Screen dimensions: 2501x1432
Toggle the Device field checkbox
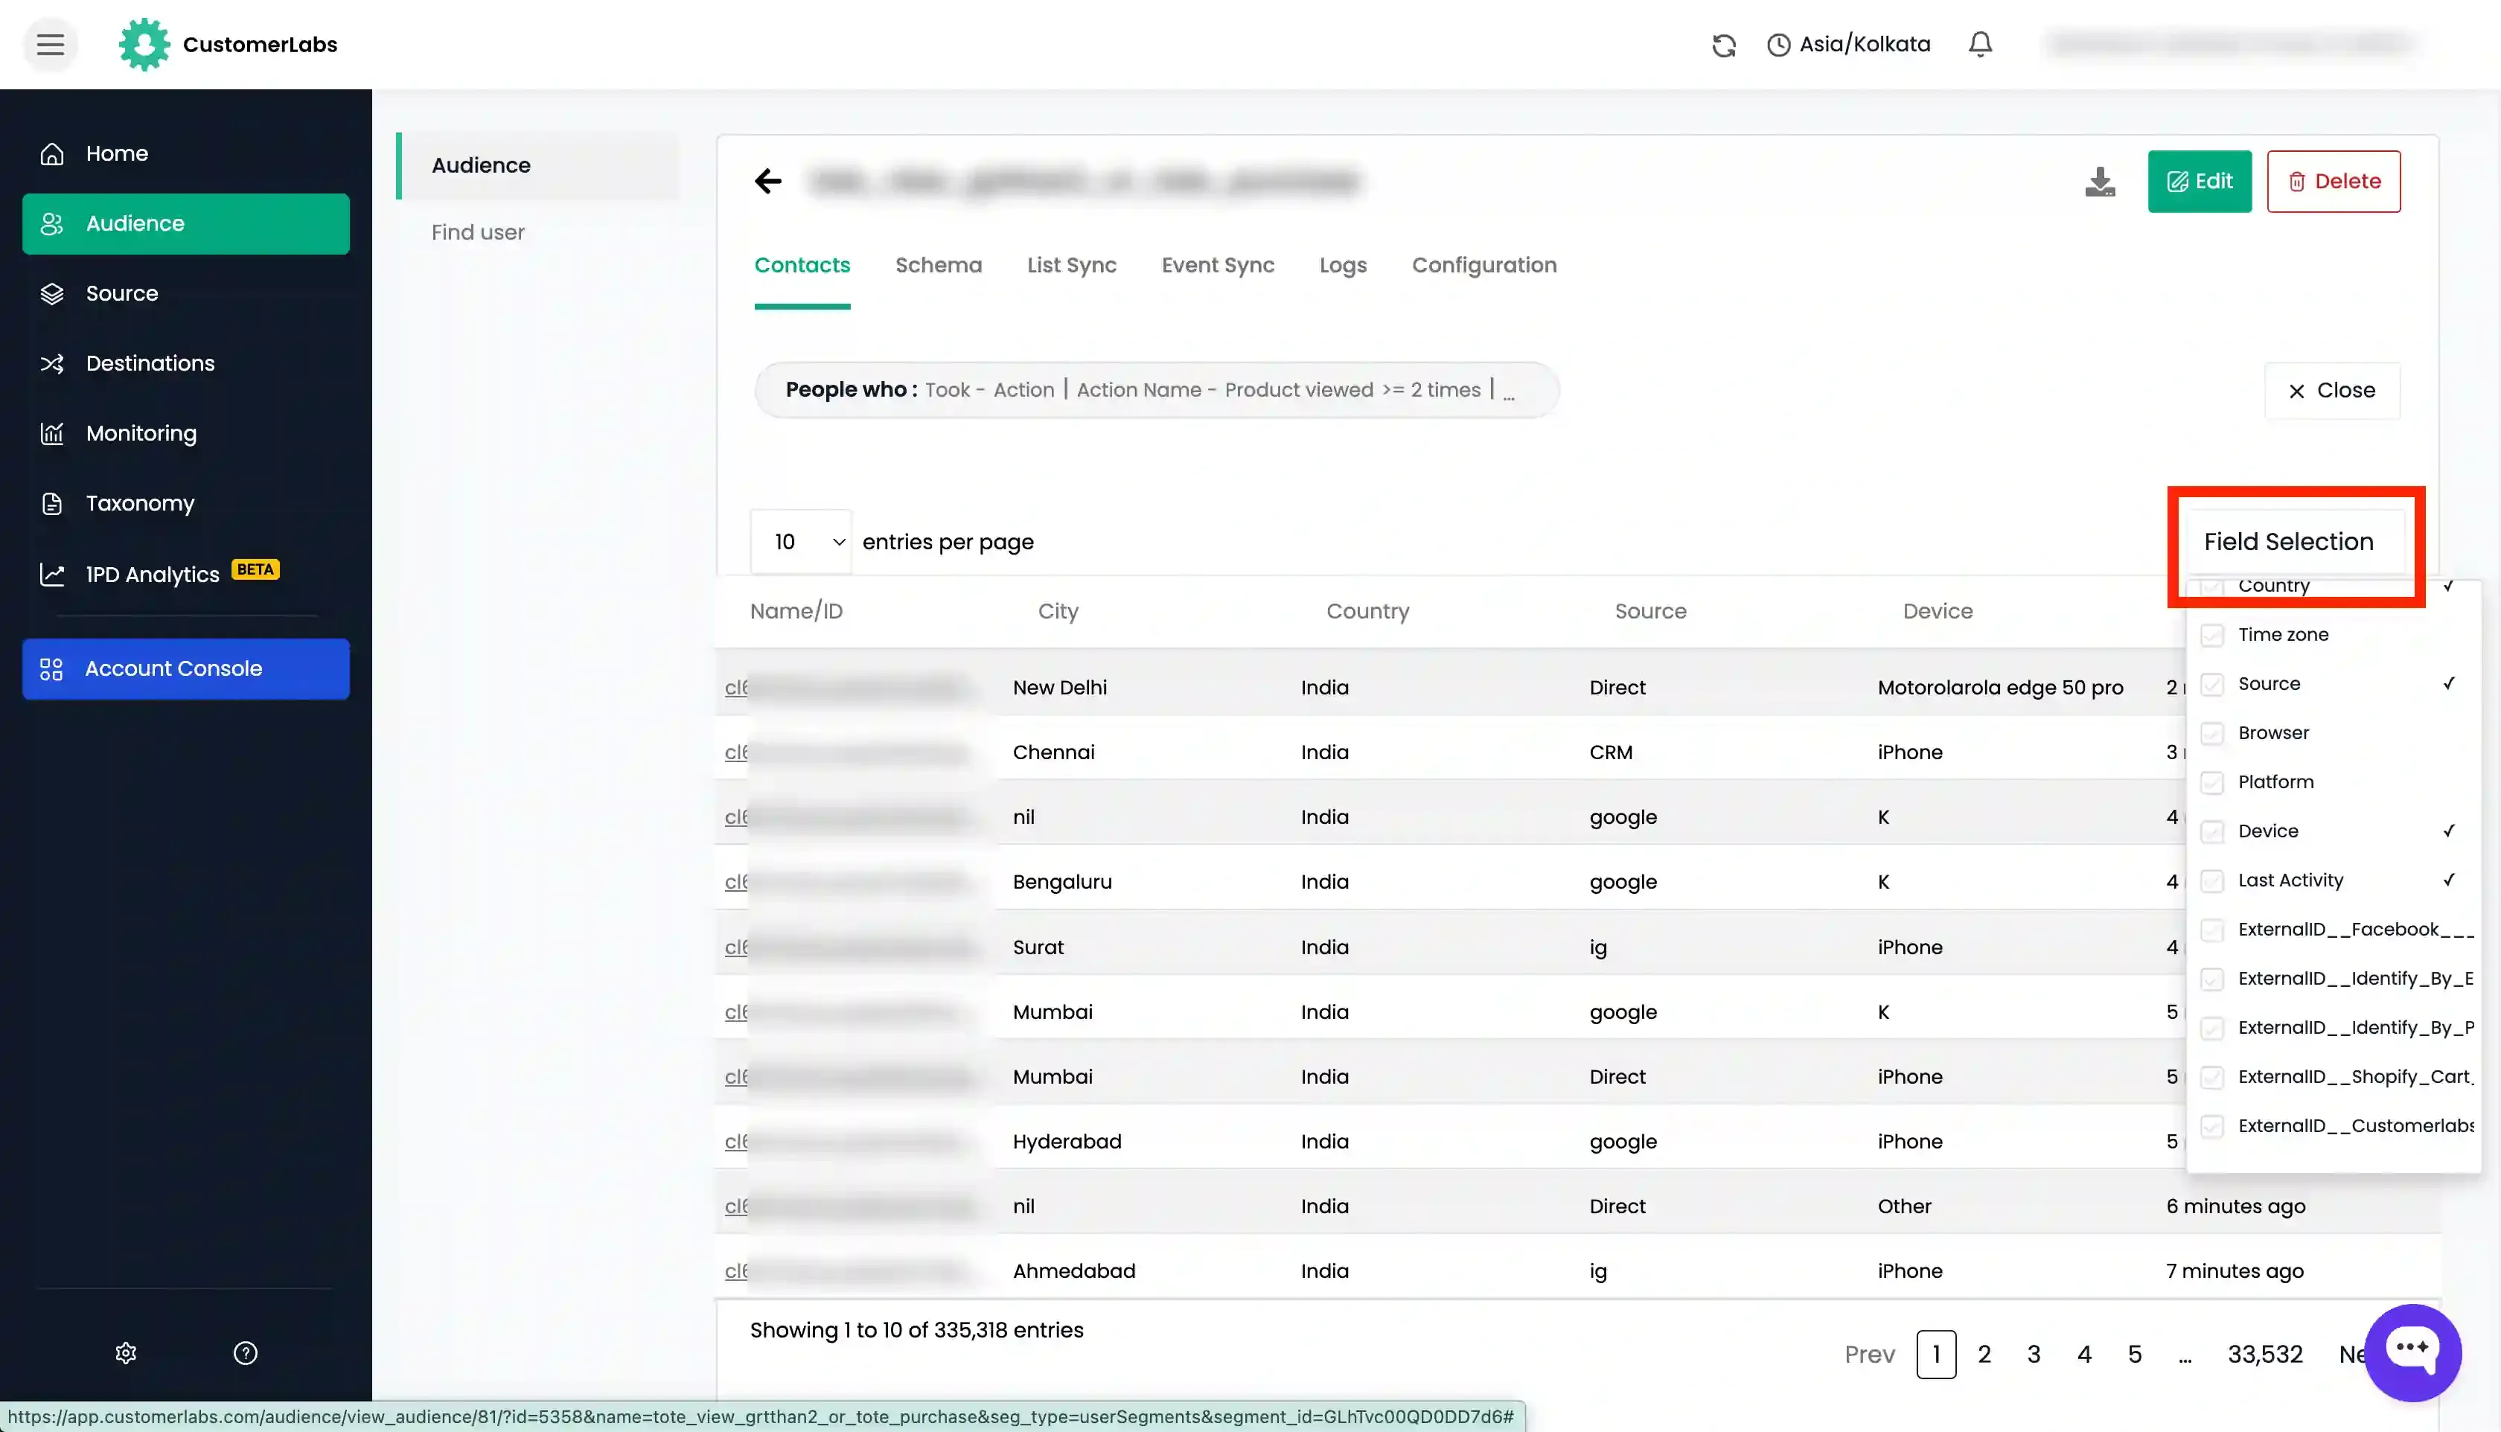[2212, 832]
